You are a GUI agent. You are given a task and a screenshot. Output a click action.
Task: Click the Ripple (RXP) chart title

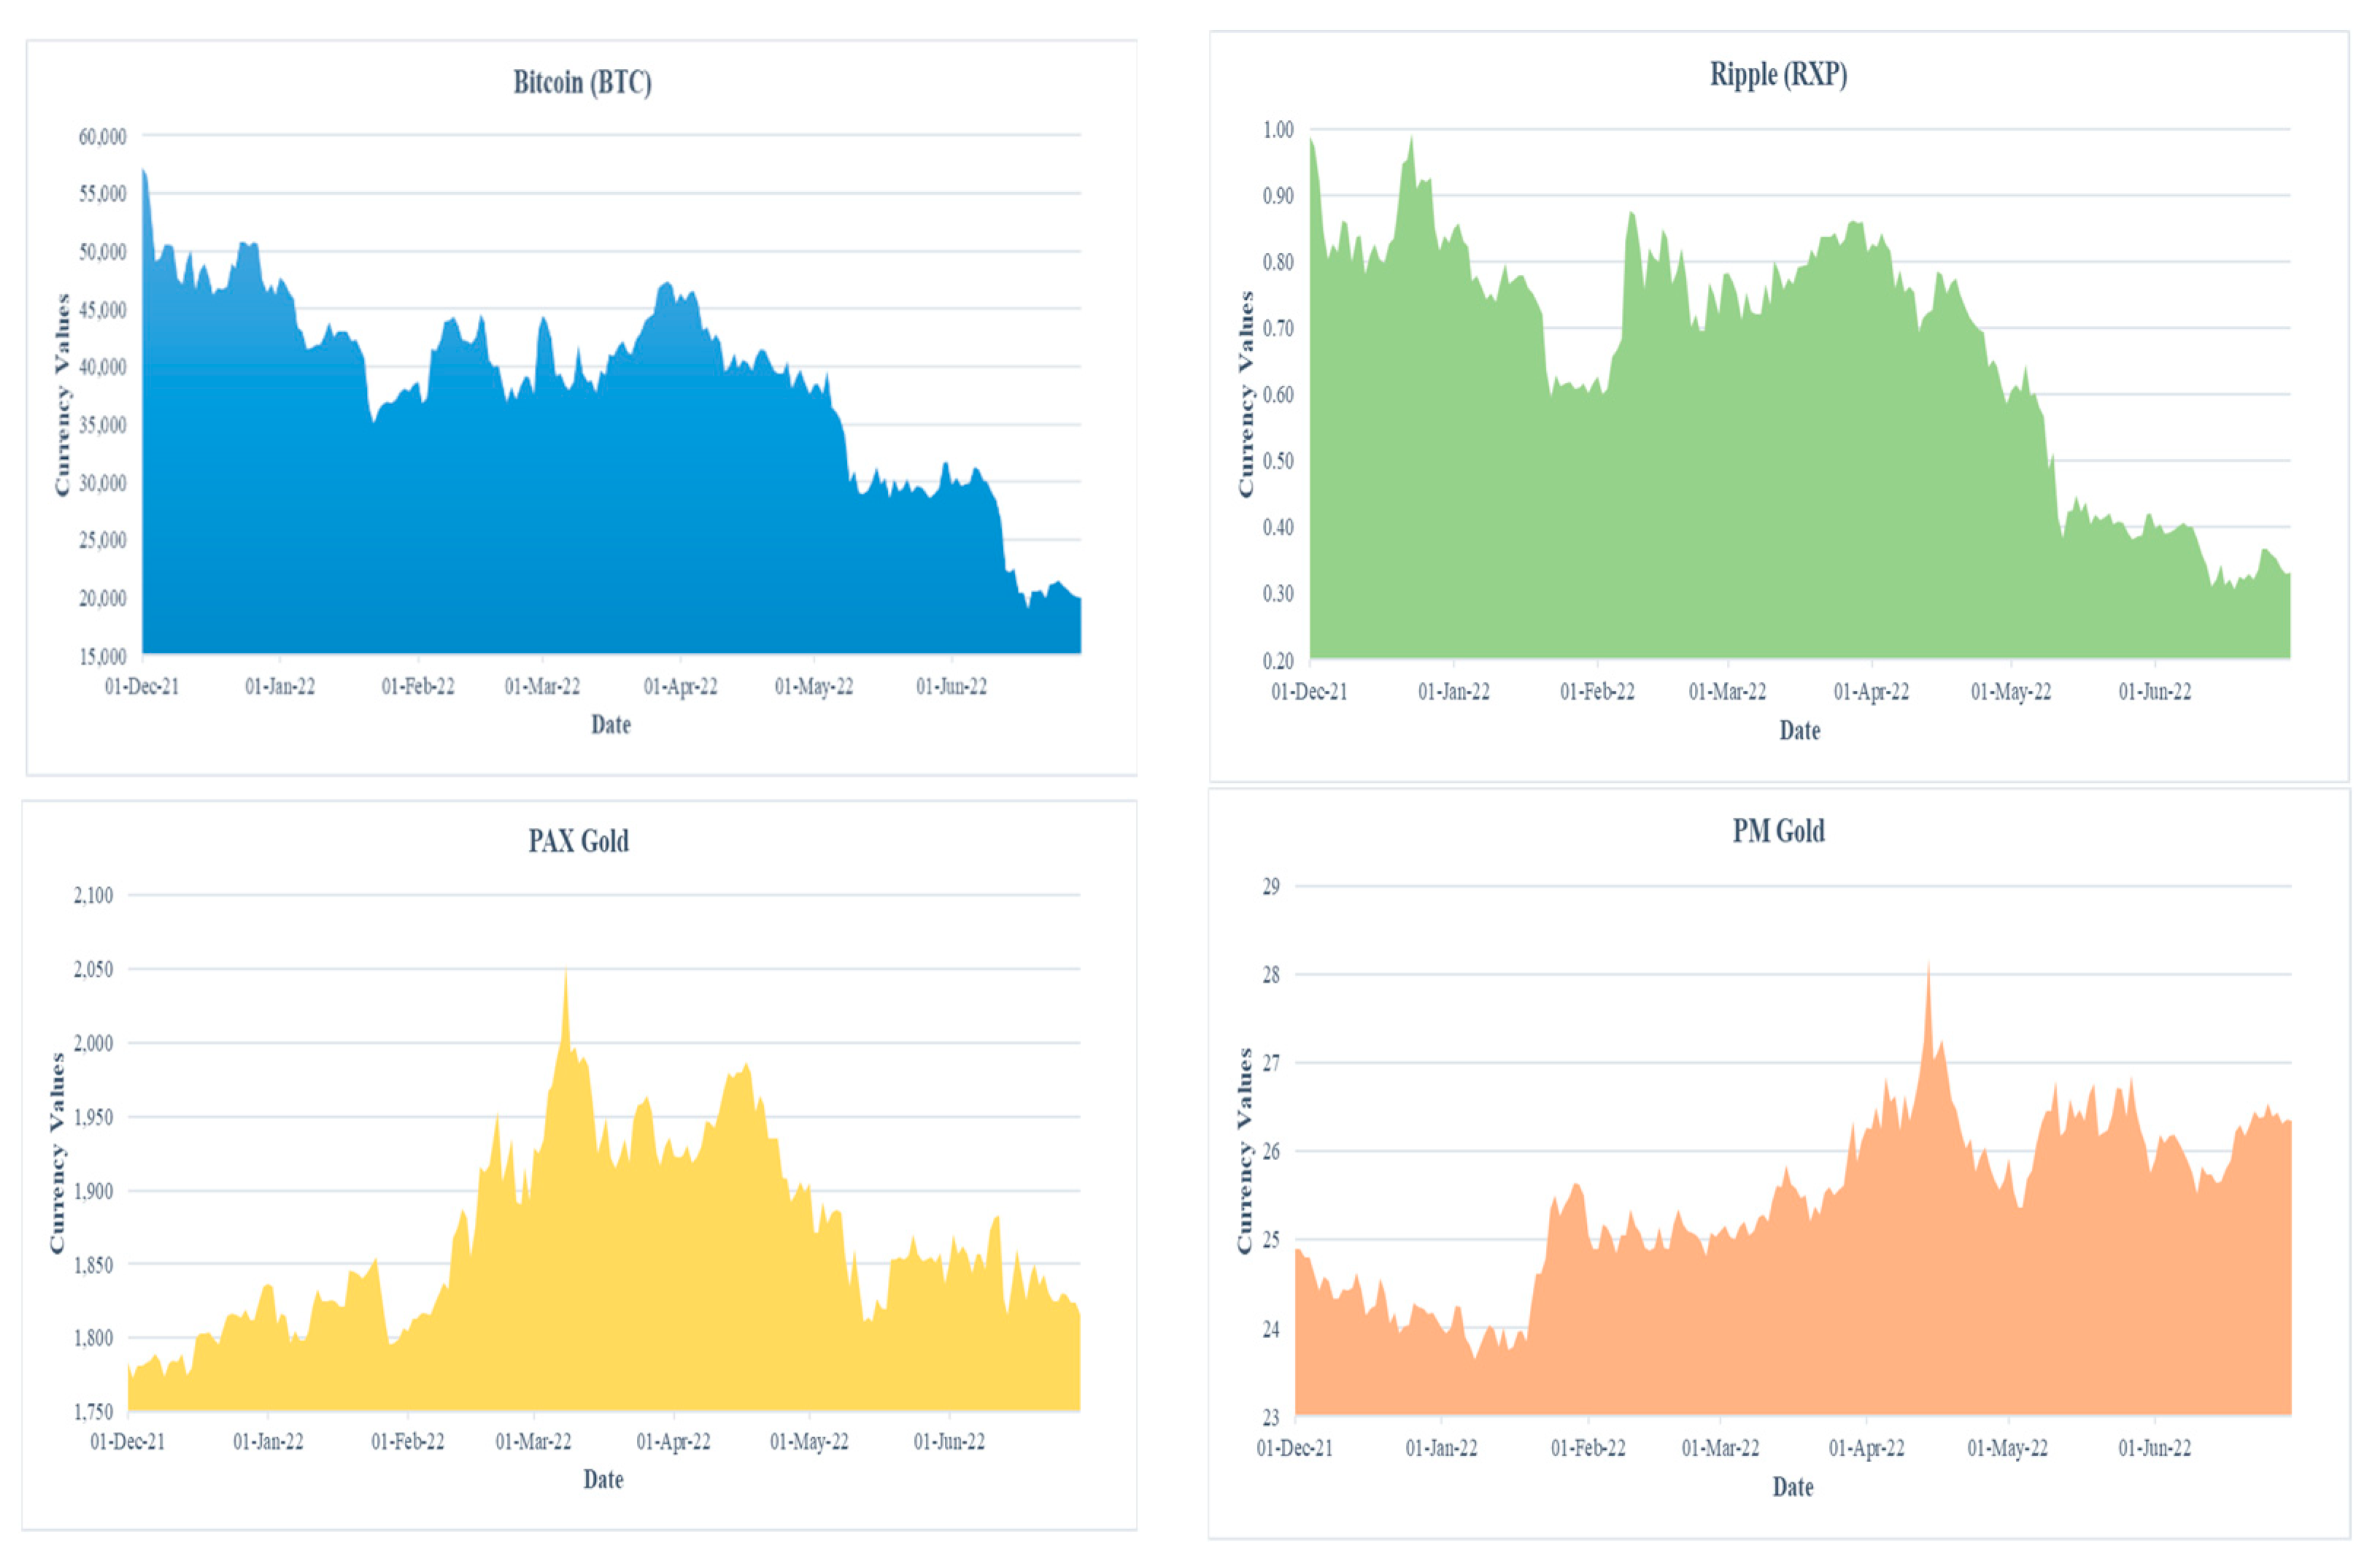pos(1778,75)
